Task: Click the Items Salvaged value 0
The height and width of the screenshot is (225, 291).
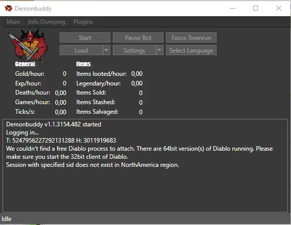Action: [x=141, y=112]
